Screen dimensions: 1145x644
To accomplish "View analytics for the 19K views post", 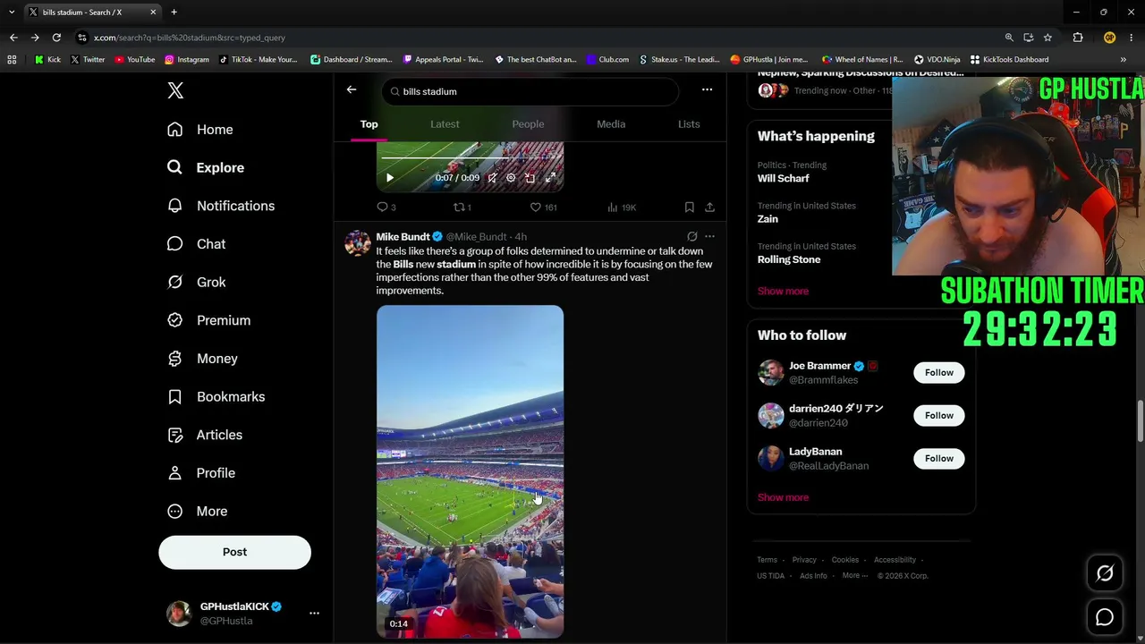I will (x=622, y=208).
